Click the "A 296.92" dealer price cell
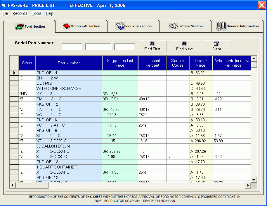The image size is (267, 206). pos(201,141)
